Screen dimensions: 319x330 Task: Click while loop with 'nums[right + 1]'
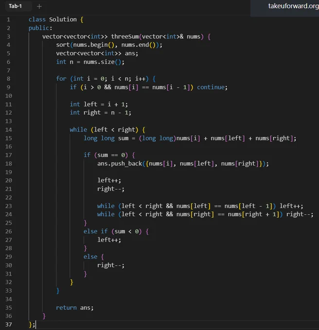point(205,214)
